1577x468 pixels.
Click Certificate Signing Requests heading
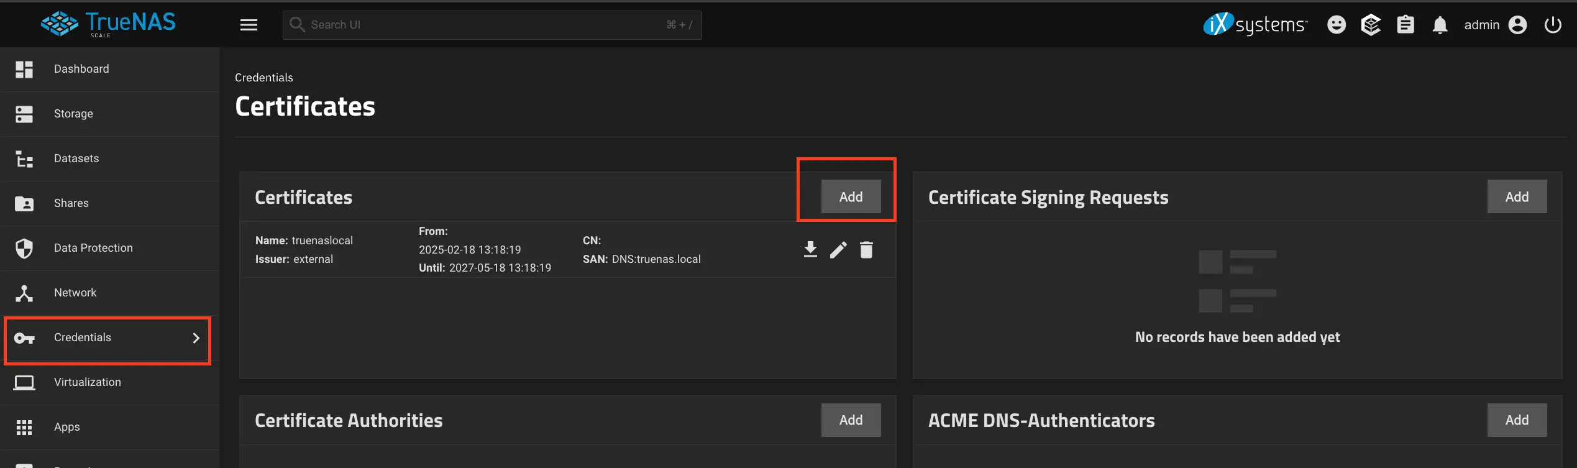pyautogui.click(x=1048, y=197)
